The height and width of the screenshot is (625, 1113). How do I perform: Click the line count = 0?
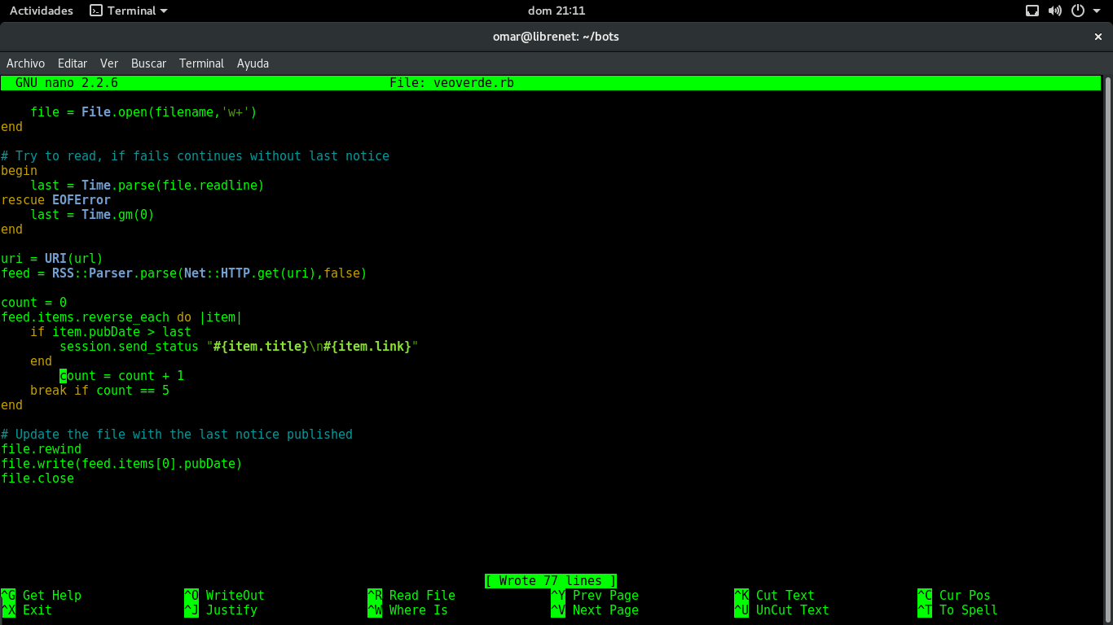coord(34,303)
